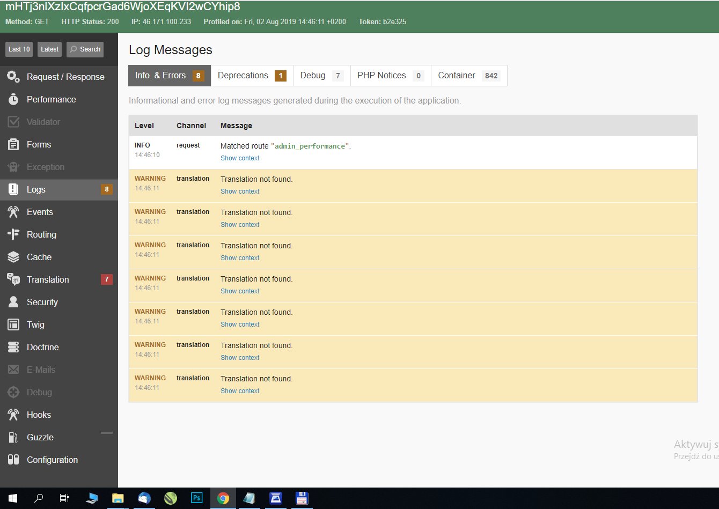Viewport: 719px width, 509px height.
Task: Open the Routing signpost icon
Action: click(13, 234)
